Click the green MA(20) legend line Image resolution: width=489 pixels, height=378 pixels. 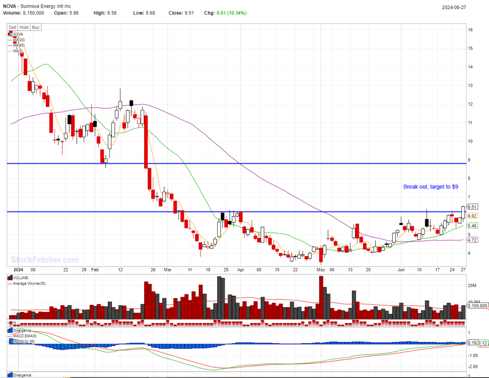[x=10, y=40]
